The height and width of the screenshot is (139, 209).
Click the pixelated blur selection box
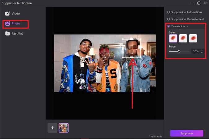pyautogui.click(x=132, y=48)
